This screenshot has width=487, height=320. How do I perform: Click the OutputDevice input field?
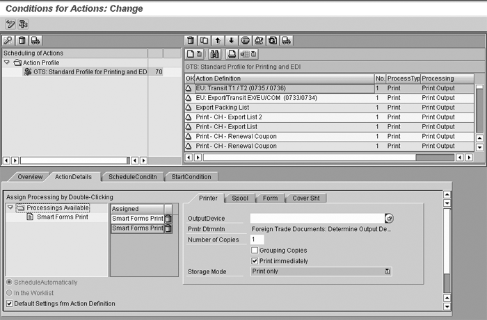tap(317, 218)
